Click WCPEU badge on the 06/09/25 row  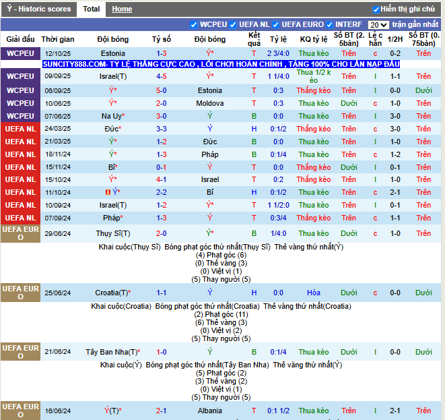(20, 90)
